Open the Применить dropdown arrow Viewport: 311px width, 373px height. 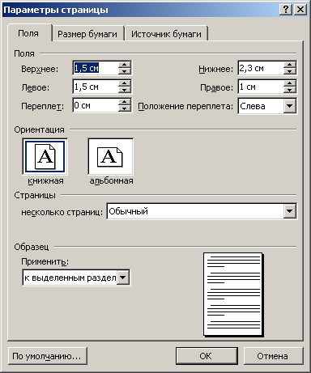(123, 278)
